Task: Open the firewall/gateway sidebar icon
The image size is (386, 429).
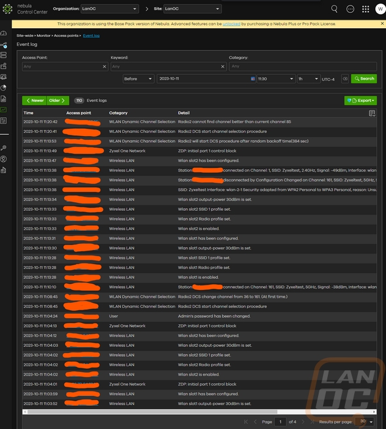Action: (x=4, y=66)
